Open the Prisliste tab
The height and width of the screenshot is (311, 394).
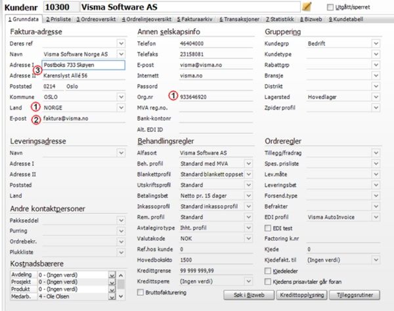pyautogui.click(x=58, y=19)
